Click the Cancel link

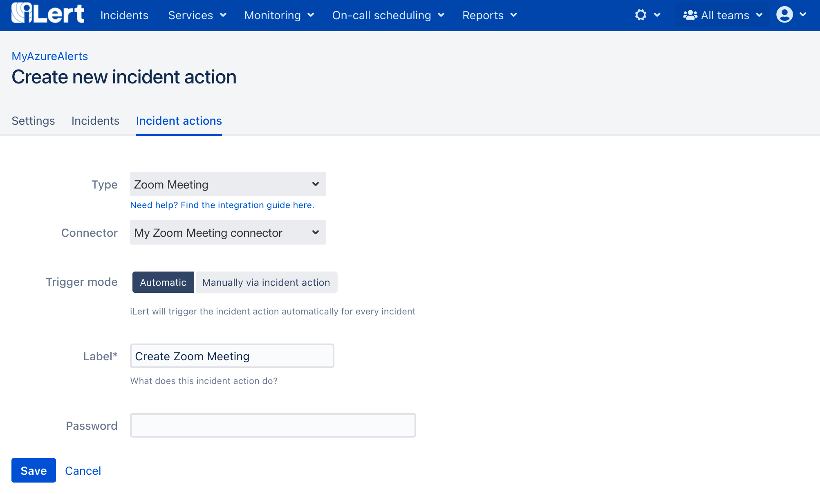pyautogui.click(x=83, y=471)
